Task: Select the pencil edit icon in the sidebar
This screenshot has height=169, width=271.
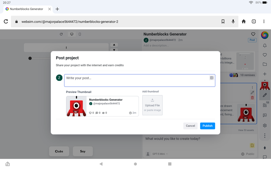Action: click(265, 95)
